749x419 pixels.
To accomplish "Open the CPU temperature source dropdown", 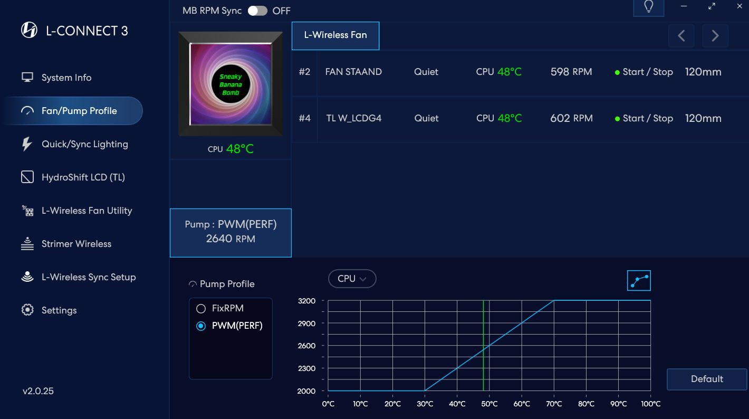I will coord(352,279).
